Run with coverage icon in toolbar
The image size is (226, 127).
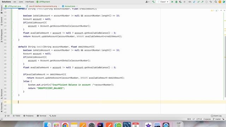point(180,2)
